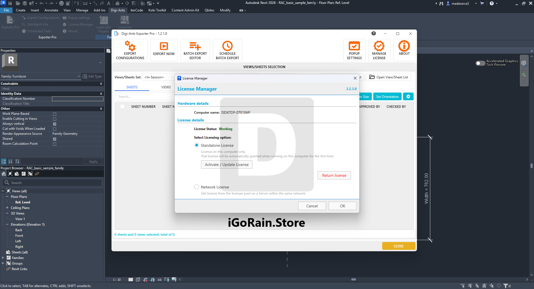Open Popup Settings in Exporter Pro

354,50
